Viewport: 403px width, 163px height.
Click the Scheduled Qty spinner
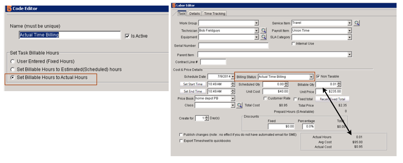[286, 84]
